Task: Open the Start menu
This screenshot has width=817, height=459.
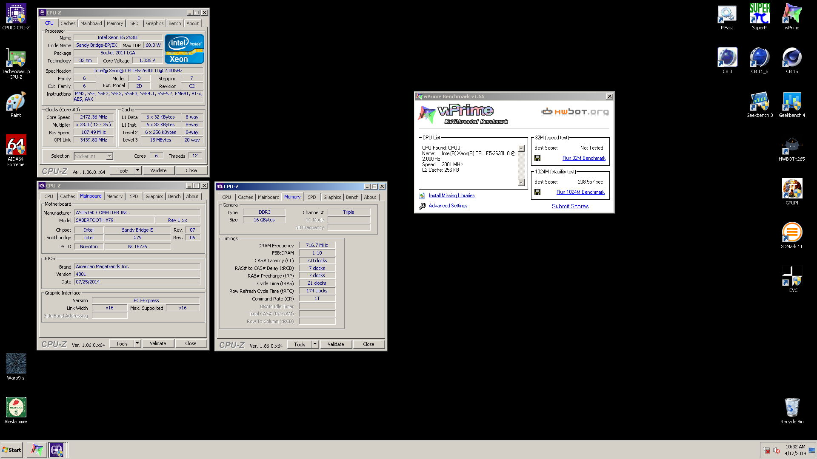Action: pyautogui.click(x=12, y=450)
